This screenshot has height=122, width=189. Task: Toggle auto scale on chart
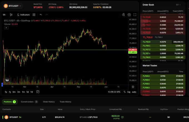pyautogui.click(x=134, y=92)
